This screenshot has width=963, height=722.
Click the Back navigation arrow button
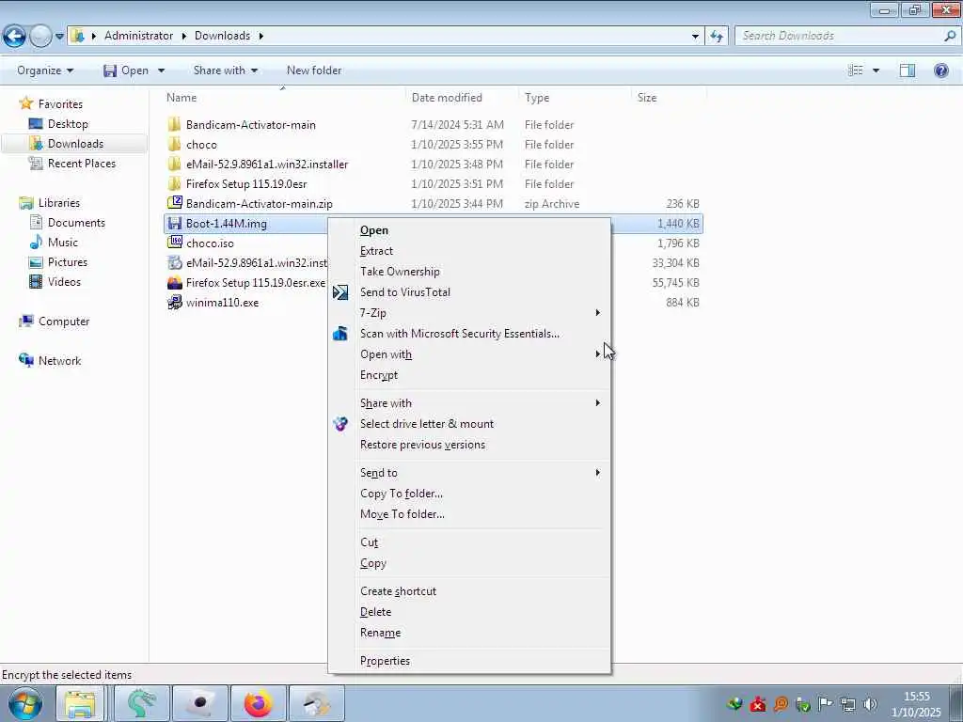tap(14, 37)
